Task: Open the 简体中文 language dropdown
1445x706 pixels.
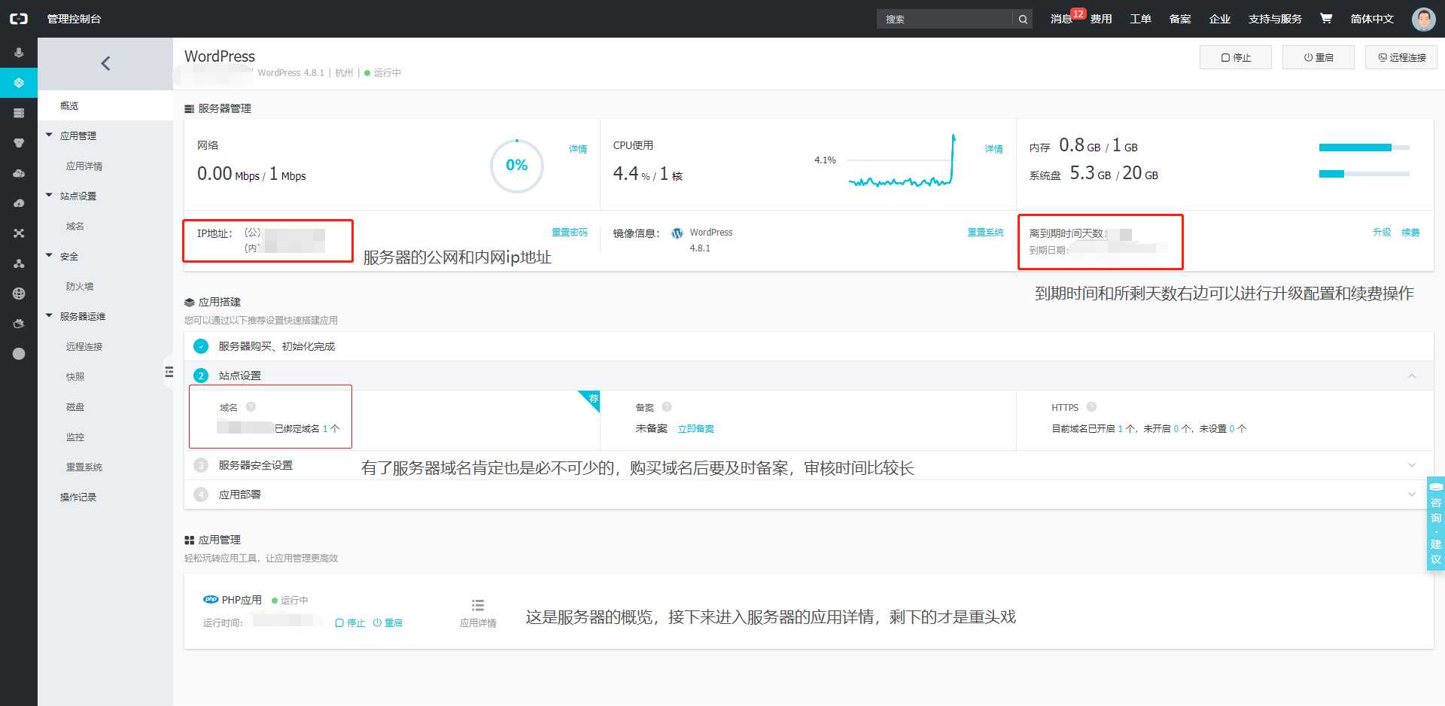Action: coord(1372,19)
